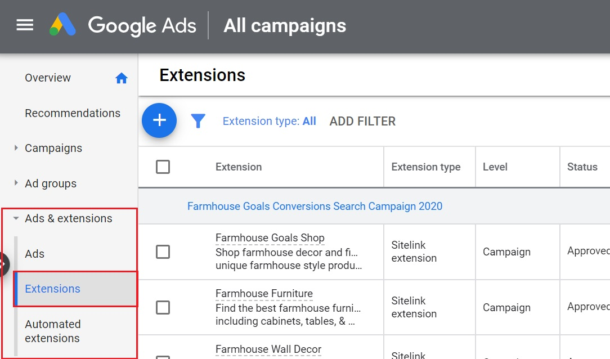Click the Farmhouse Wall Decor extension name

click(268, 349)
